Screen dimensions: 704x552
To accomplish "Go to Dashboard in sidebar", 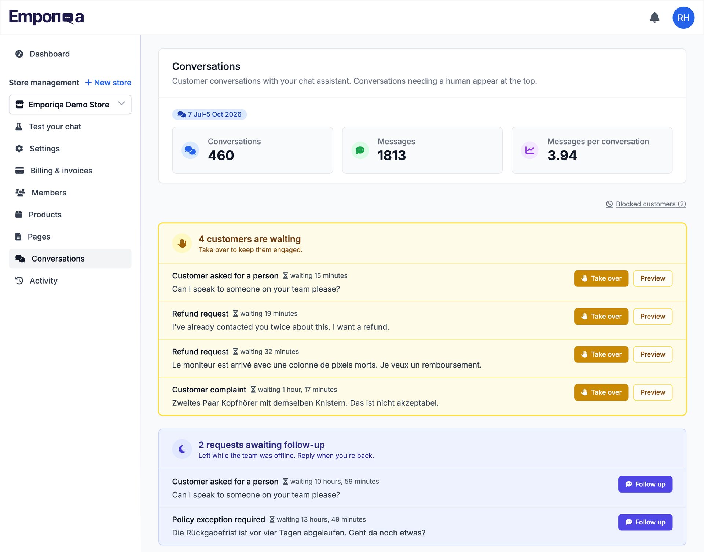I will [70, 54].
